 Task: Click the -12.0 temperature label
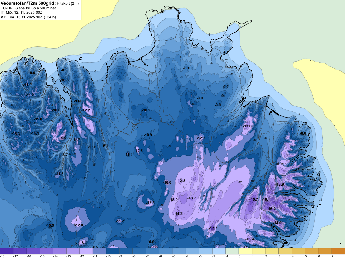coord(79,225)
